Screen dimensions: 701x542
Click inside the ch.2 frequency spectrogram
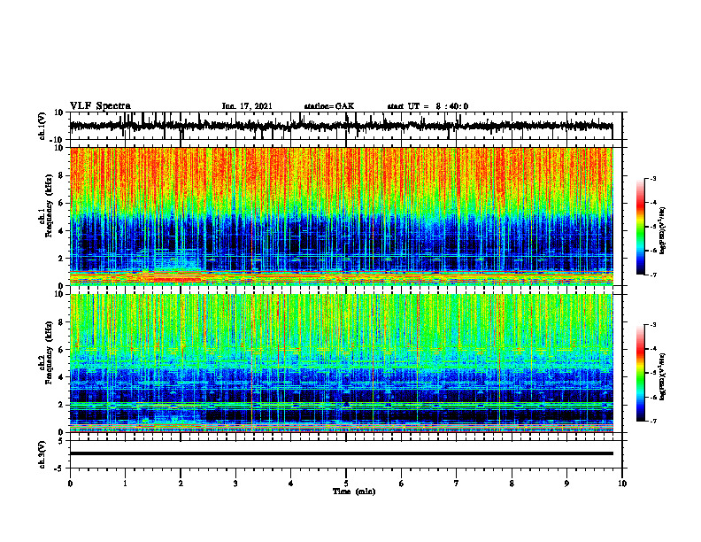pos(341,363)
